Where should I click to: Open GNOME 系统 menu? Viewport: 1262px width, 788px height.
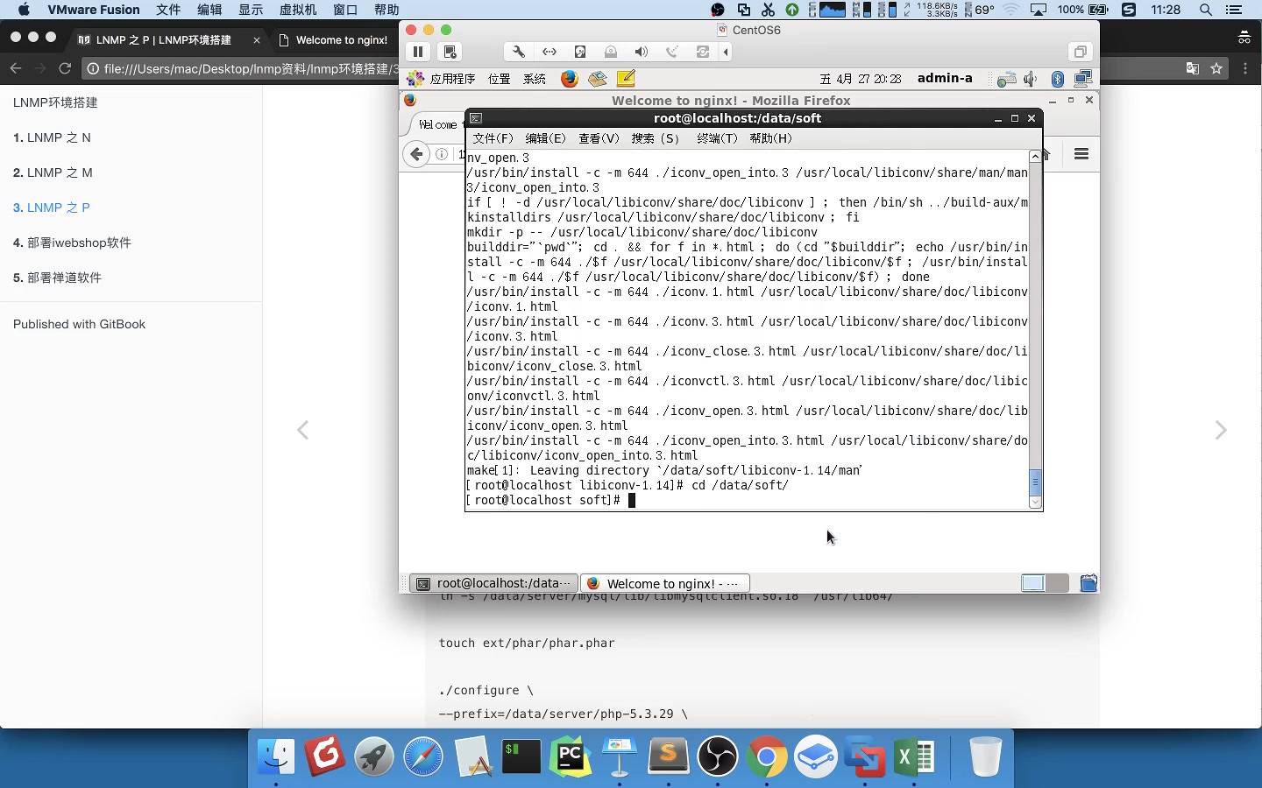(535, 79)
